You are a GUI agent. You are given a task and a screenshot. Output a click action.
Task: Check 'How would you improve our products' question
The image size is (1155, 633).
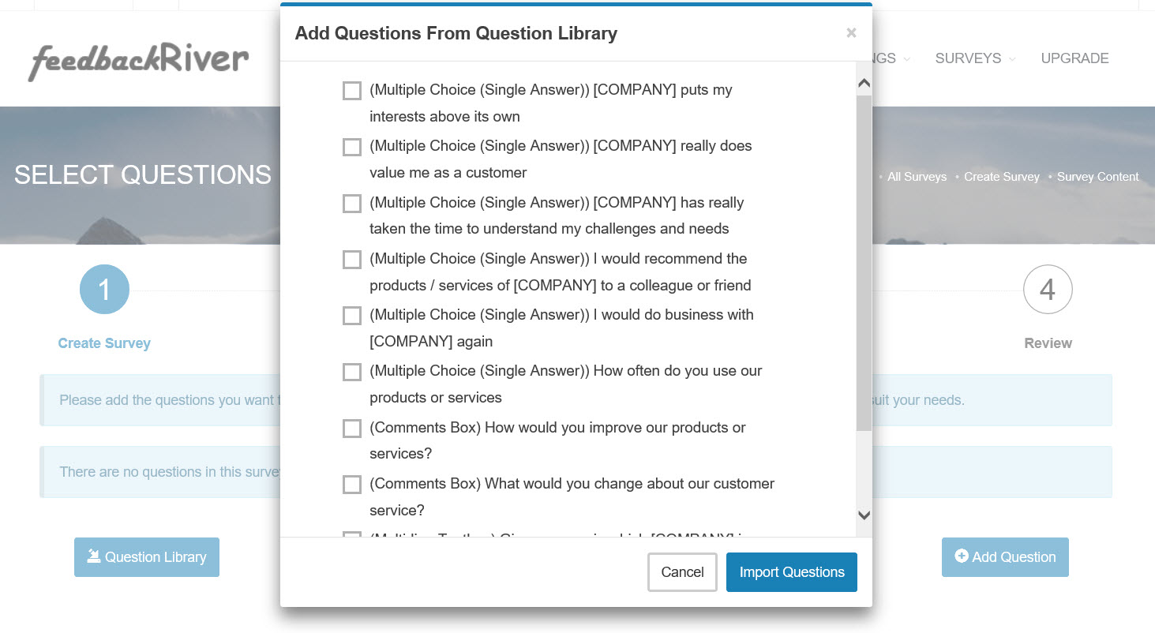352,429
